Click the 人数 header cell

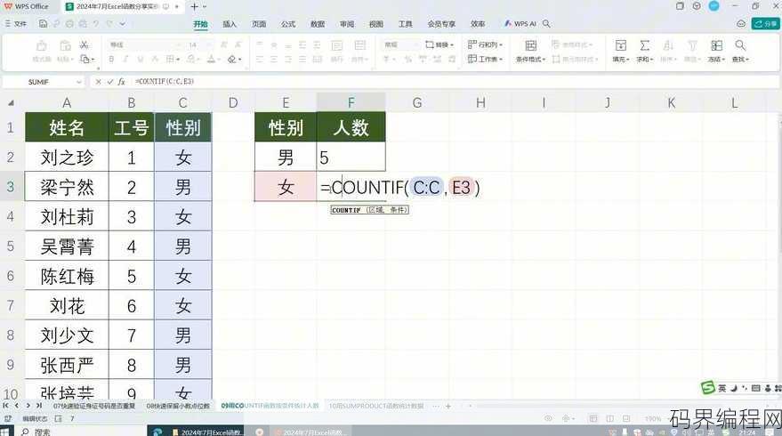point(351,127)
